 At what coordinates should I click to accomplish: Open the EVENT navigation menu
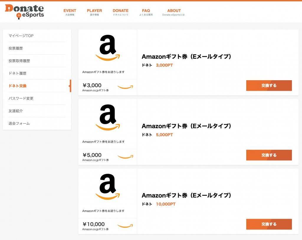70,12
